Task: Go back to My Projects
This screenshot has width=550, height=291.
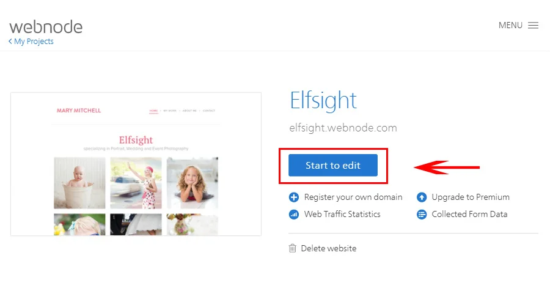Action: pyautogui.click(x=34, y=42)
